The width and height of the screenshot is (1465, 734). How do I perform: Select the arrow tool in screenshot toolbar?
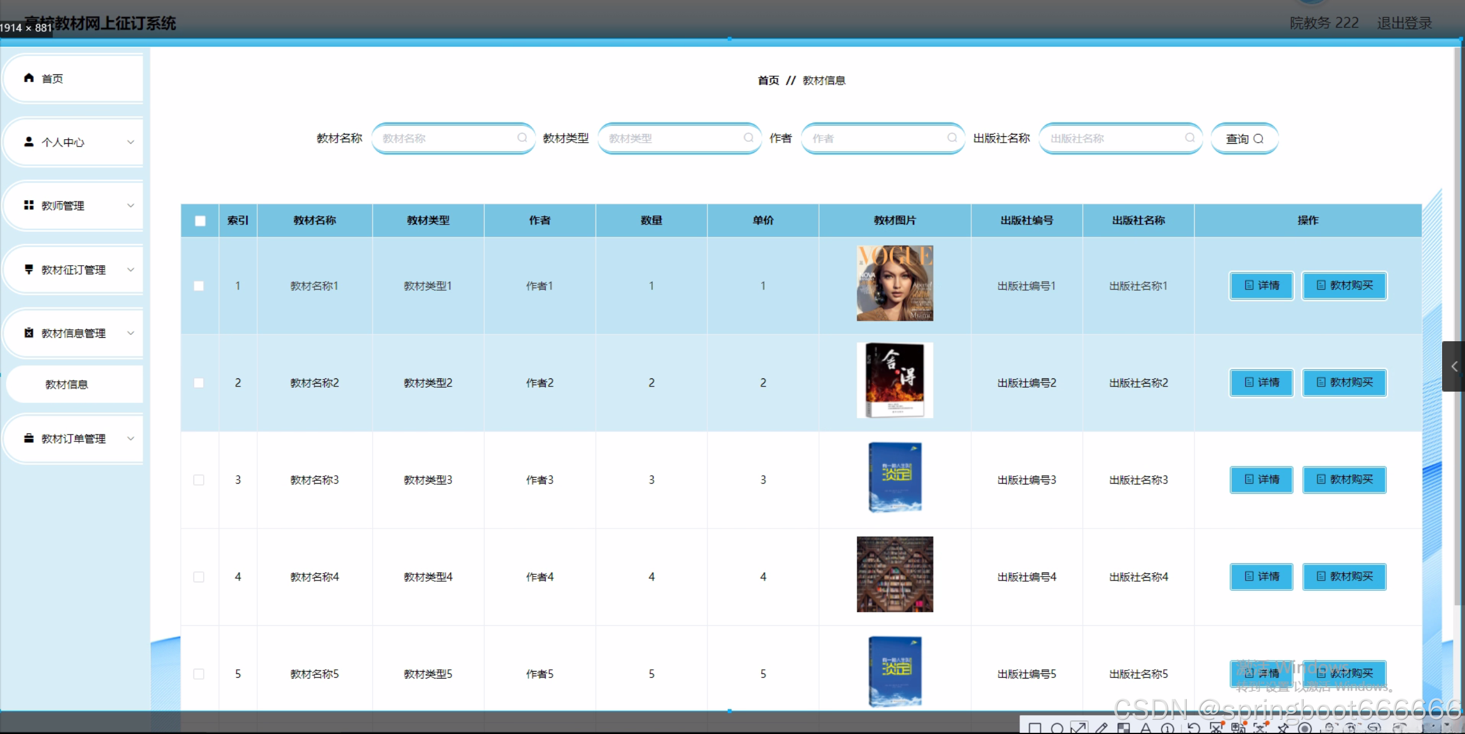1078,728
